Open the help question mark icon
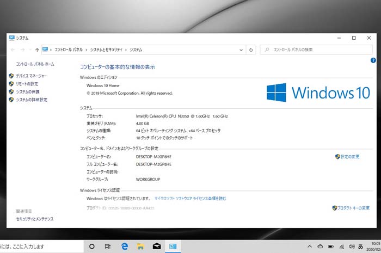The width and height of the screenshot is (381, 253). (x=373, y=60)
